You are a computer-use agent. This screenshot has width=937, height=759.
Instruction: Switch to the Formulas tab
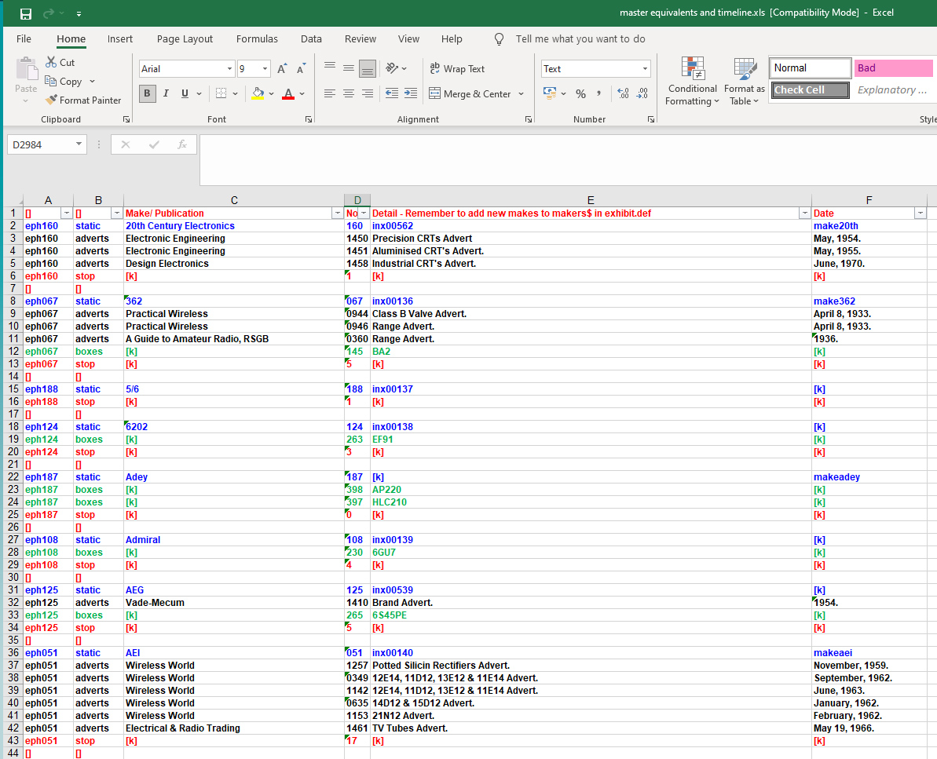tap(257, 38)
